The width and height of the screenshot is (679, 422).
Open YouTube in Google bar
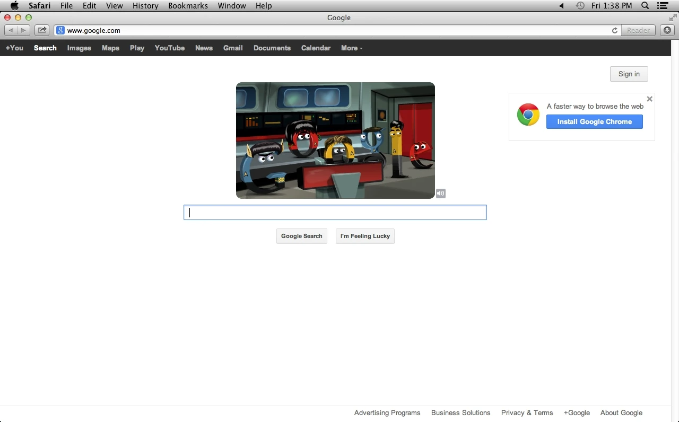point(170,48)
